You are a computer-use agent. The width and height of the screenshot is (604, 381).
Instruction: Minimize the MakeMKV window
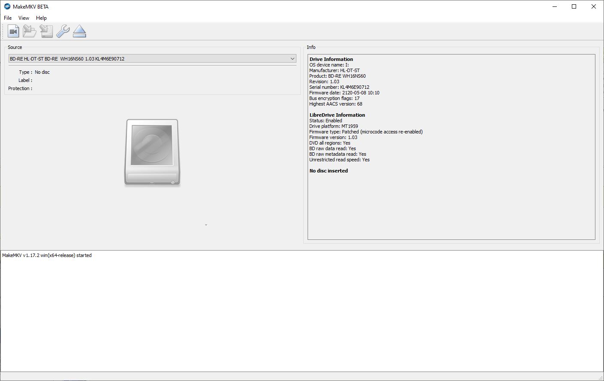(x=555, y=6)
